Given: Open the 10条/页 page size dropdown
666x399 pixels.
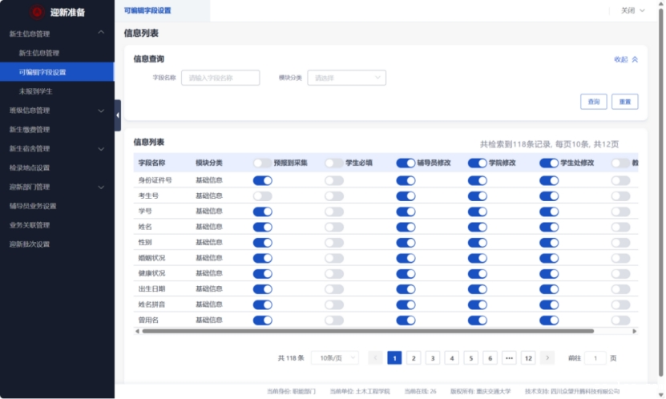Looking at the screenshot, I should 333,358.
